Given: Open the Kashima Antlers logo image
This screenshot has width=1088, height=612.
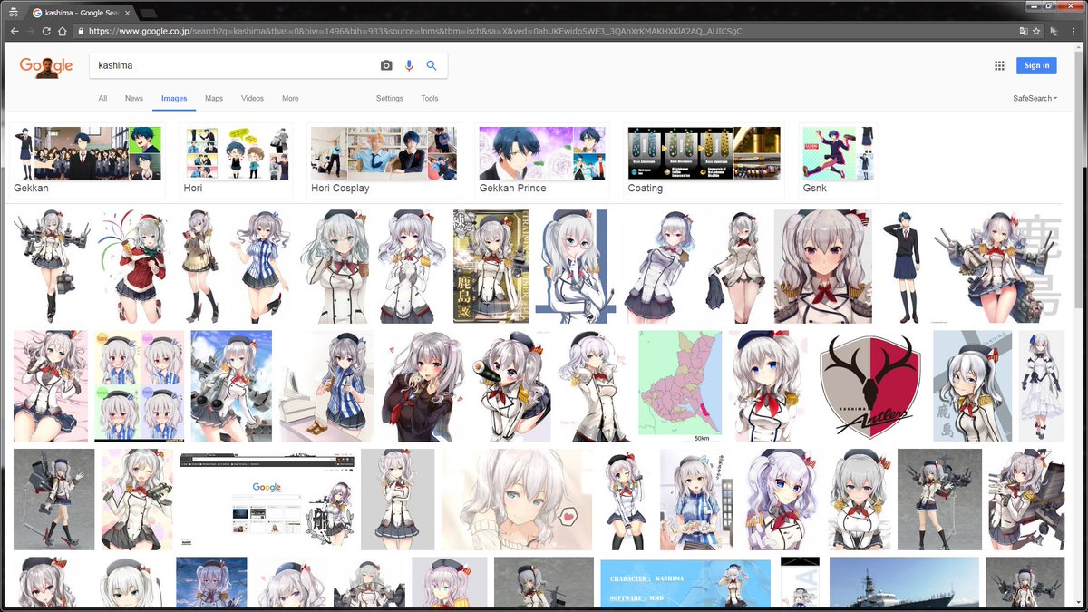Looking at the screenshot, I should point(871,385).
